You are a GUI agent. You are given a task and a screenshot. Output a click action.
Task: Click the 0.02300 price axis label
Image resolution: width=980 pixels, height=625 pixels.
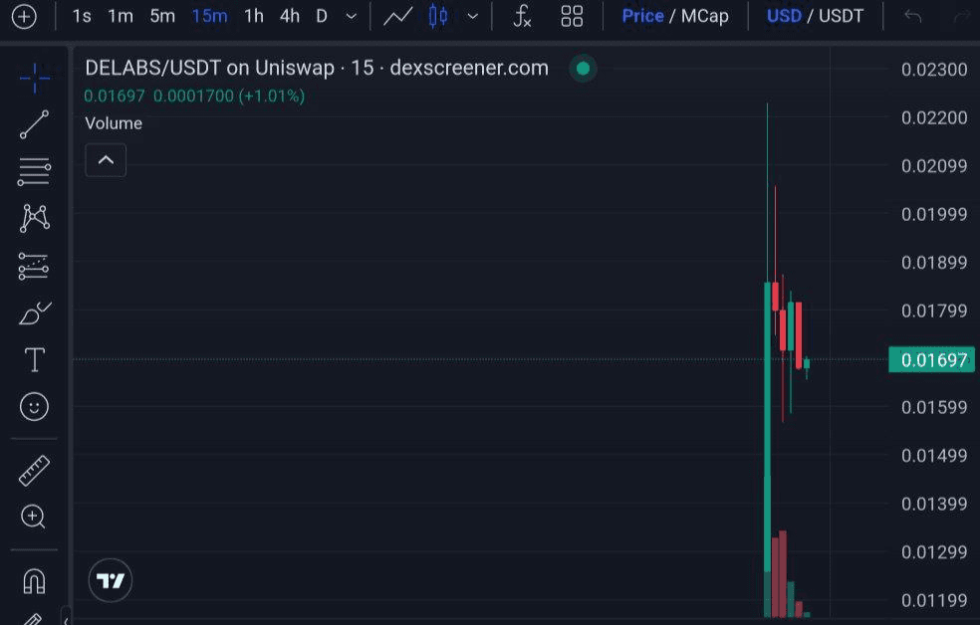tap(934, 70)
